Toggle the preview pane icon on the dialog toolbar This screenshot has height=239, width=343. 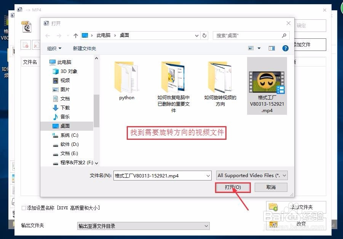pyautogui.click(x=272, y=48)
